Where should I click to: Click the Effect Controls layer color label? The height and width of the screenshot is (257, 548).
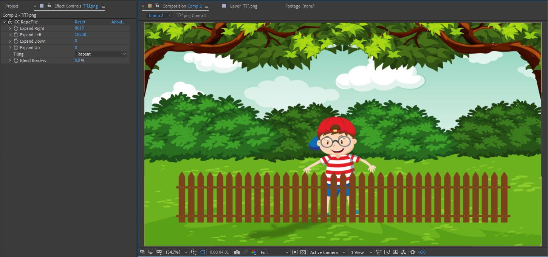pos(42,6)
